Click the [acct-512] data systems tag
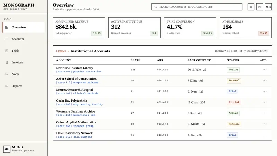This screenshot has height=156, width=277. tap(74, 137)
